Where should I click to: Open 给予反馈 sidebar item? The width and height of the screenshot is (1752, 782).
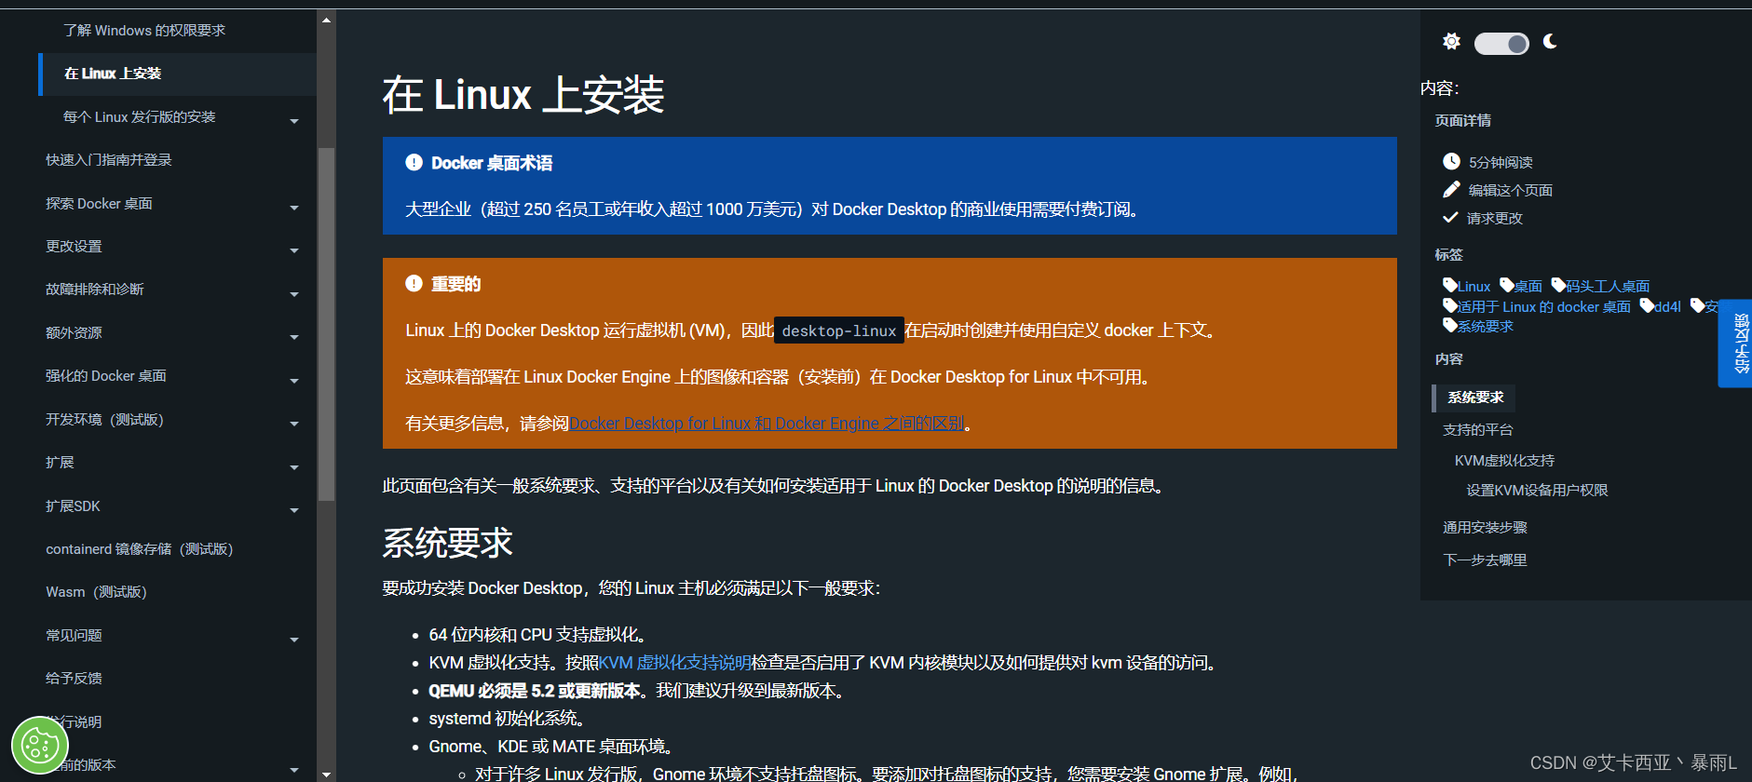(75, 679)
